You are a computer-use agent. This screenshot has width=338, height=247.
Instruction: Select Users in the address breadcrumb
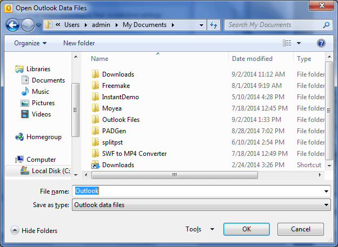[72, 25]
